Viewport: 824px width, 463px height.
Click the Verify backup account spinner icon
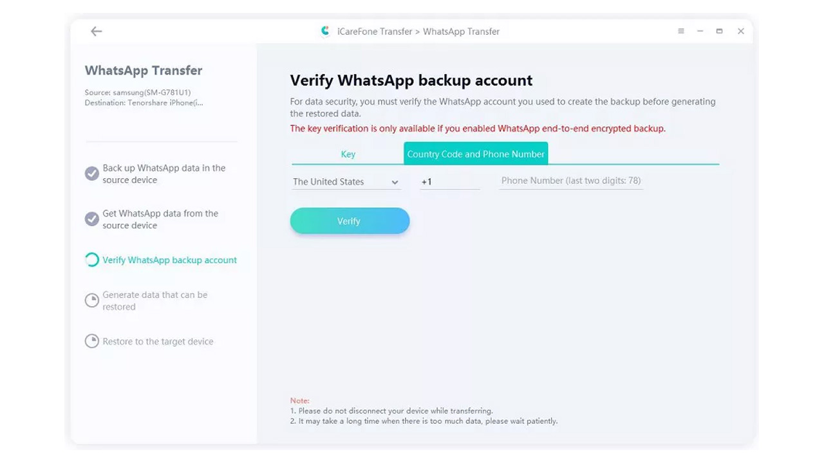92,260
